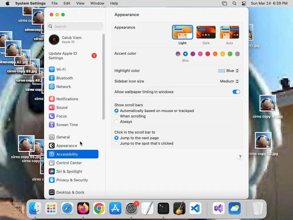Open the Focus moon icon
Viewport: 293px width, 220px height.
pos(52,116)
